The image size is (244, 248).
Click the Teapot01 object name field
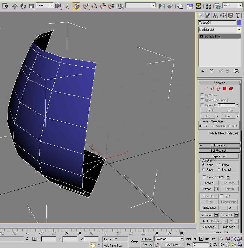coord(217,23)
